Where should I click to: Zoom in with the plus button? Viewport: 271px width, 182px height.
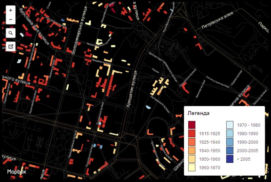(x=11, y=10)
